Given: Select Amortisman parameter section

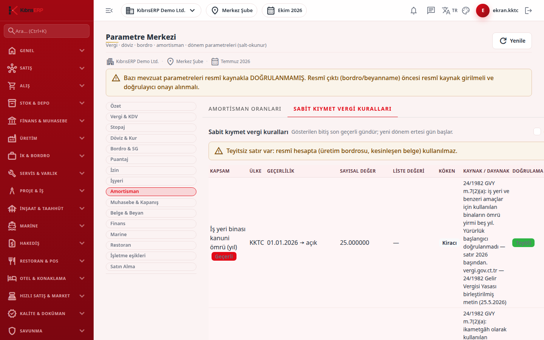Looking at the screenshot, I should [151, 192].
